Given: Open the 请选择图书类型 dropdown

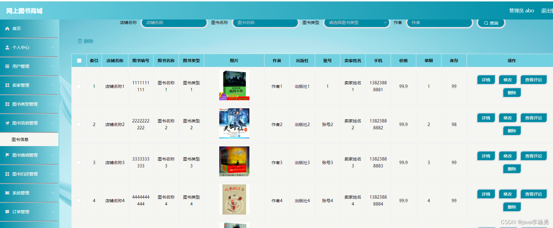Looking at the screenshot, I should tap(357, 23).
